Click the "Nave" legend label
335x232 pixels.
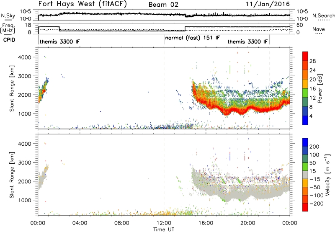[x=319, y=29]
